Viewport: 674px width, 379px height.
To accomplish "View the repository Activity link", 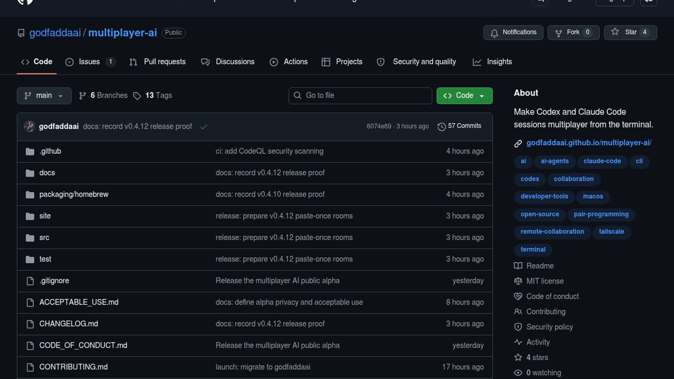I will [x=532, y=342].
